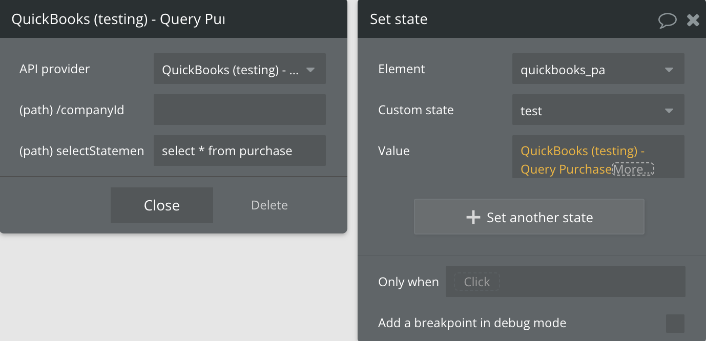This screenshot has height=341, width=706.
Task: Click the 'Custom state' label
Action: (416, 110)
